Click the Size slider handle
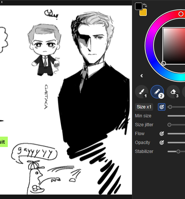The width and height of the screenshot is (185, 199). click(170, 107)
